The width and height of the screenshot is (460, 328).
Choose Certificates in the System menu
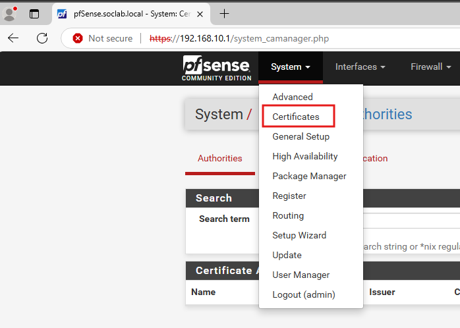pos(296,117)
